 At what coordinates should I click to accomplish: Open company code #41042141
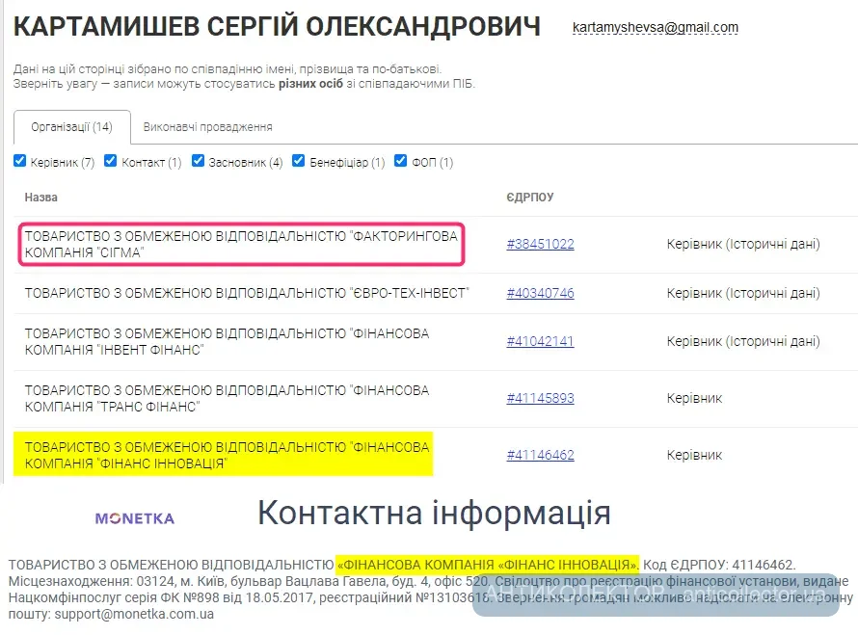pyautogui.click(x=540, y=340)
